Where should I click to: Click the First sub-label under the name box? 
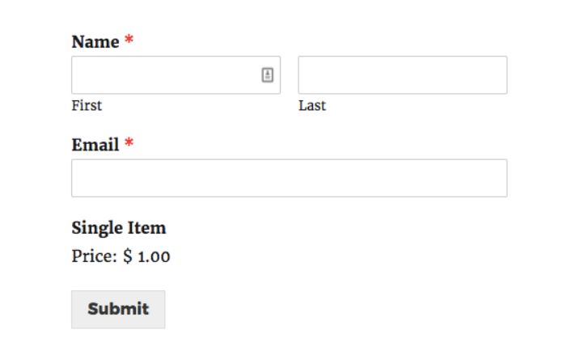pyautogui.click(x=87, y=106)
